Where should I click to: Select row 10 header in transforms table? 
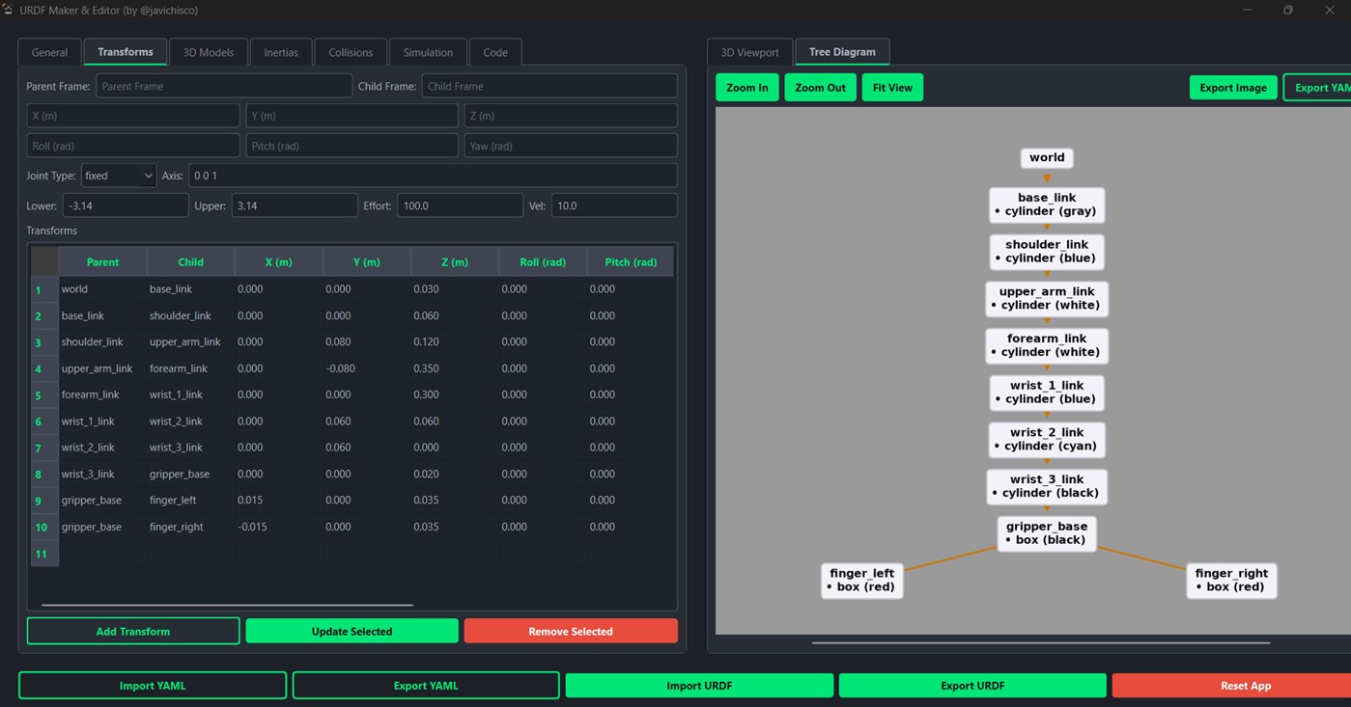tap(45, 528)
